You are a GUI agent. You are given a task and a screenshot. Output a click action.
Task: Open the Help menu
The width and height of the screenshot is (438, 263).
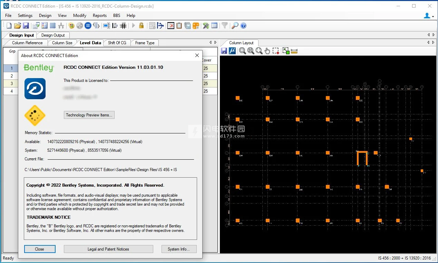131,16
